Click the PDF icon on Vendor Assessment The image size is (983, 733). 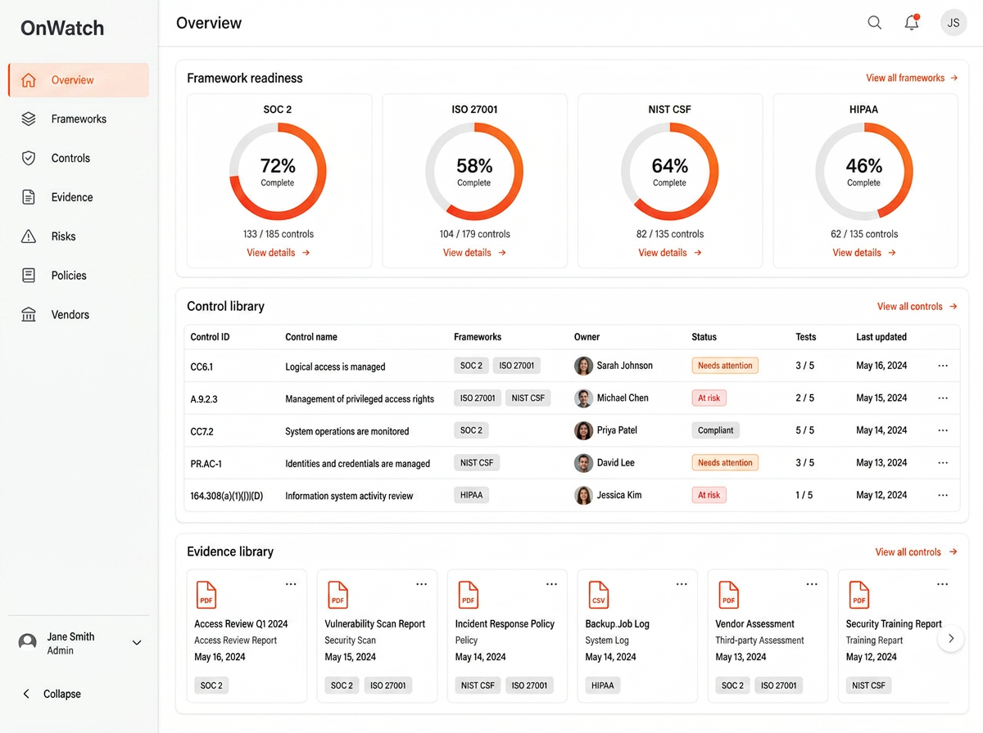[728, 595]
